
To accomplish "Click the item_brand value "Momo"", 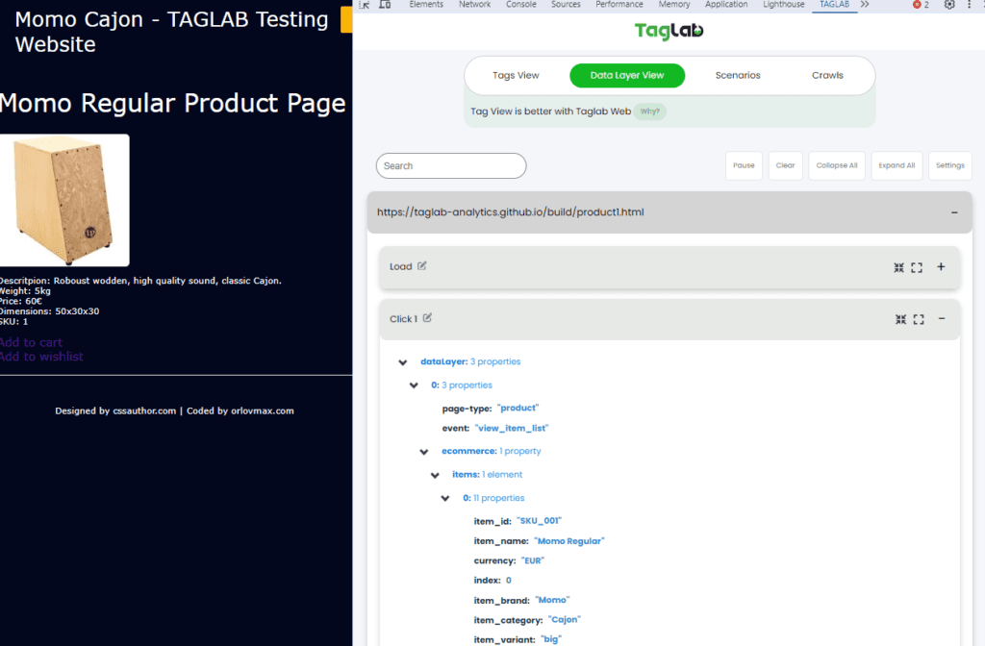I will [x=552, y=600].
